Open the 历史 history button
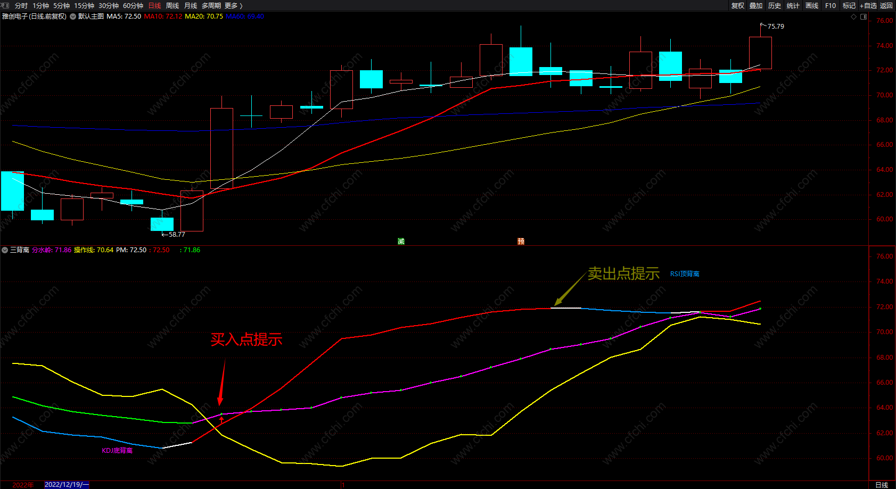896x489 pixels. (775, 5)
